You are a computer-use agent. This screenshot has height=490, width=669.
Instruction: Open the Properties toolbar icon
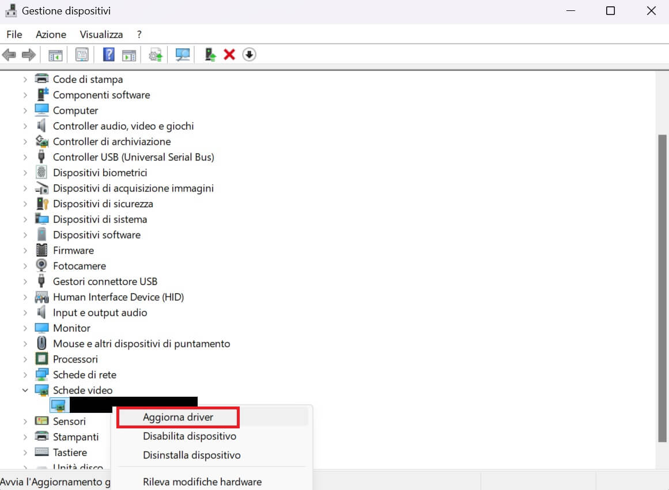(82, 55)
